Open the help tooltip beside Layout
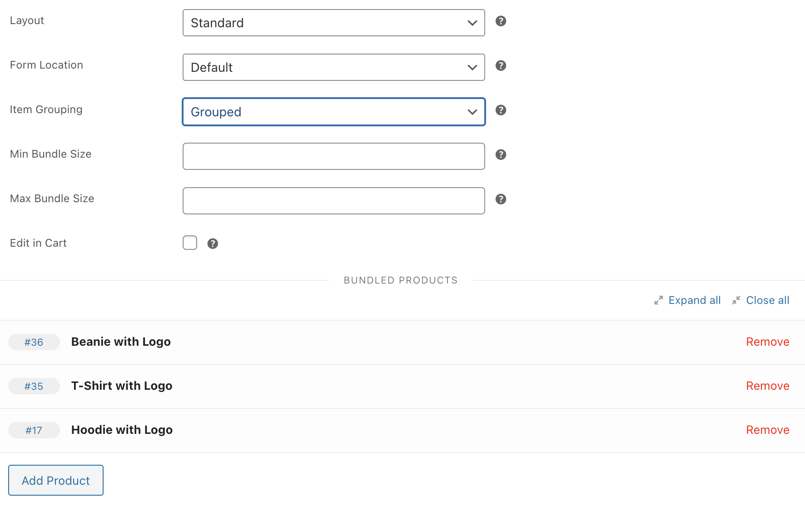Viewport: 805px width, 507px height. (501, 21)
